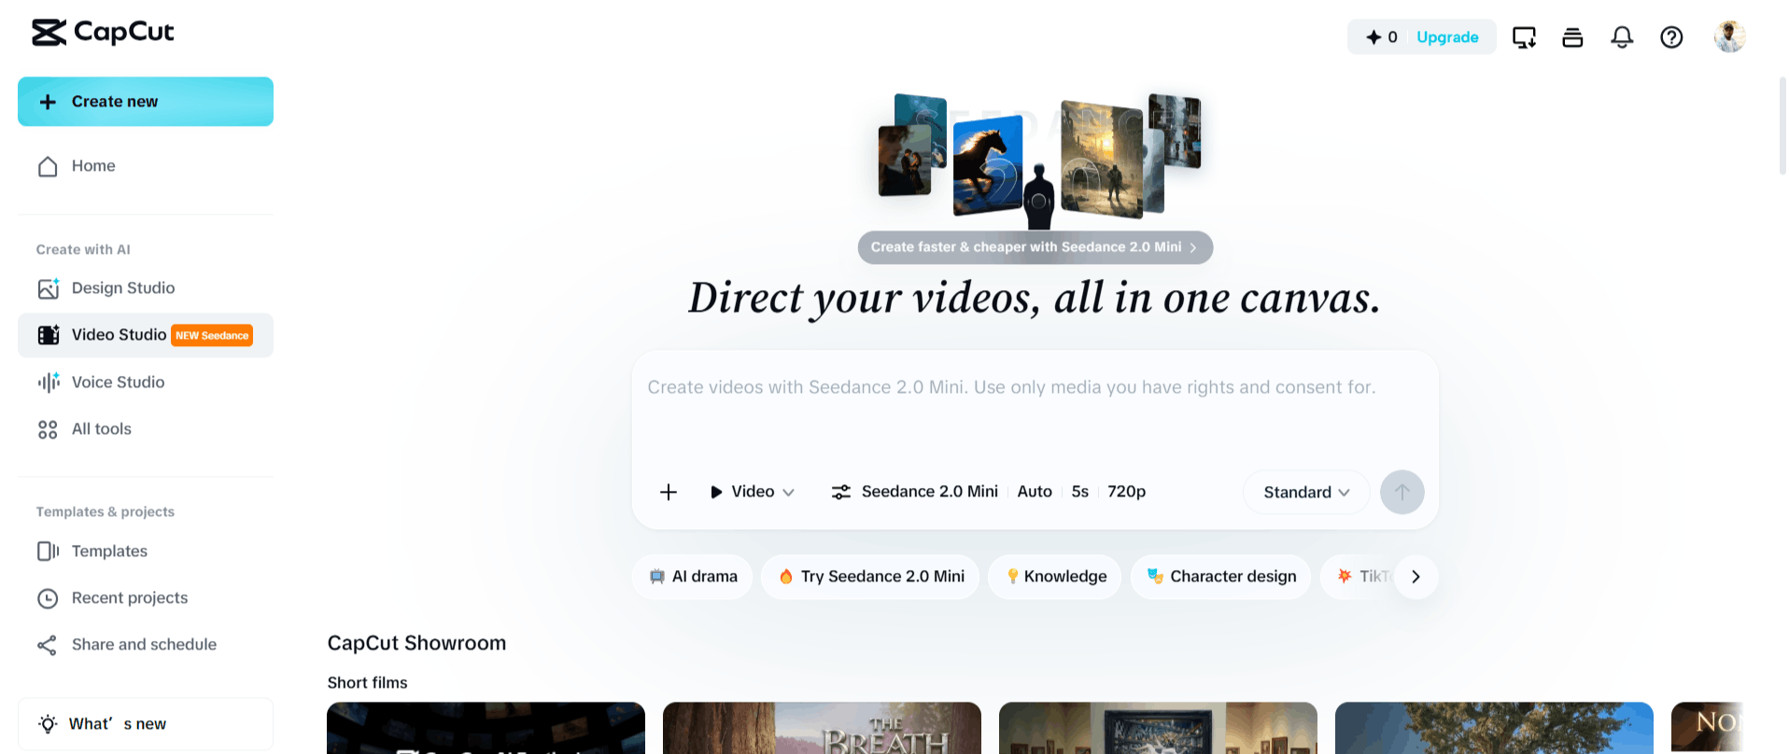Open the first short film thumbnail

(x=486, y=728)
